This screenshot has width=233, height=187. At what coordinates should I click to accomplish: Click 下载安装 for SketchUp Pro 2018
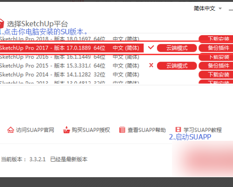(x=216, y=39)
